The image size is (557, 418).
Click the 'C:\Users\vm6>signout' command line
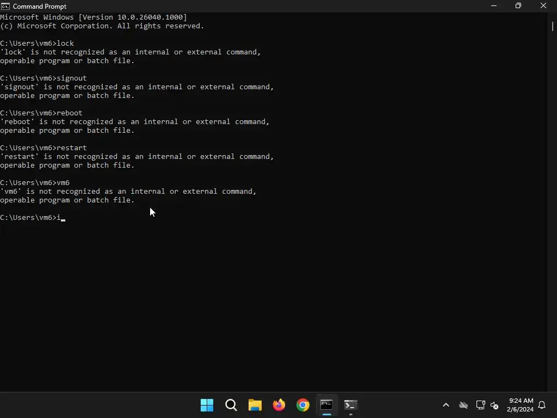pos(44,78)
